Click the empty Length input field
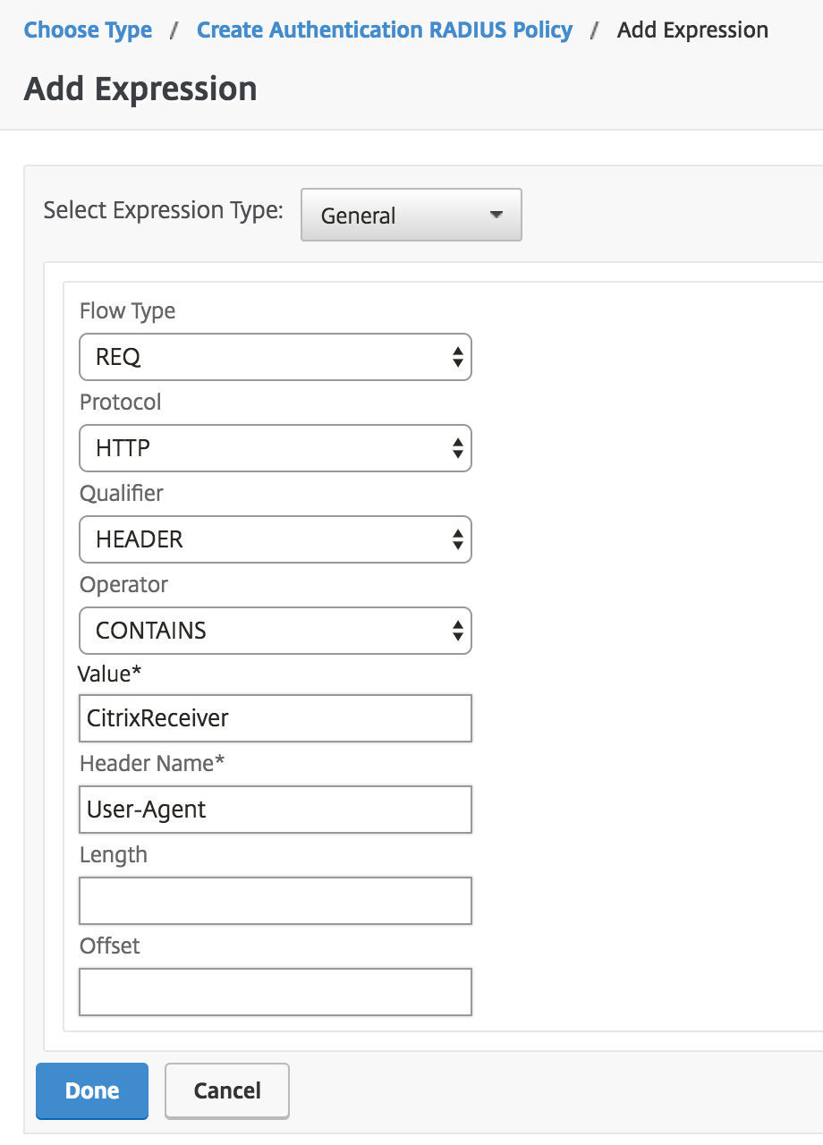823x1145 pixels. click(x=275, y=901)
